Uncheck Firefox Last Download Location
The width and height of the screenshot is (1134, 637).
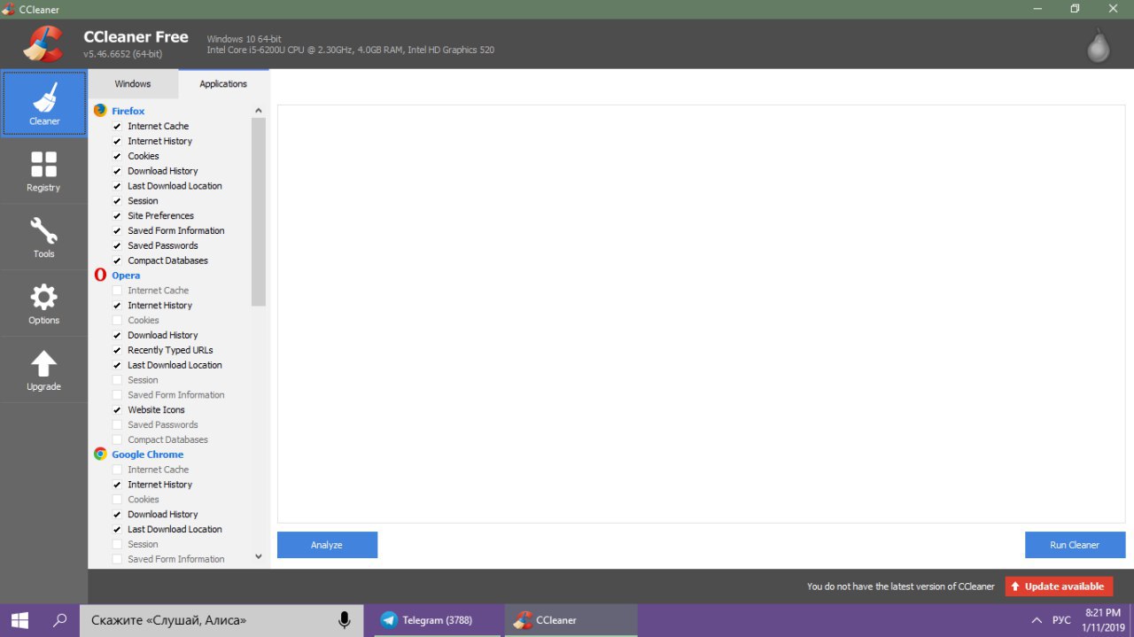coord(117,186)
